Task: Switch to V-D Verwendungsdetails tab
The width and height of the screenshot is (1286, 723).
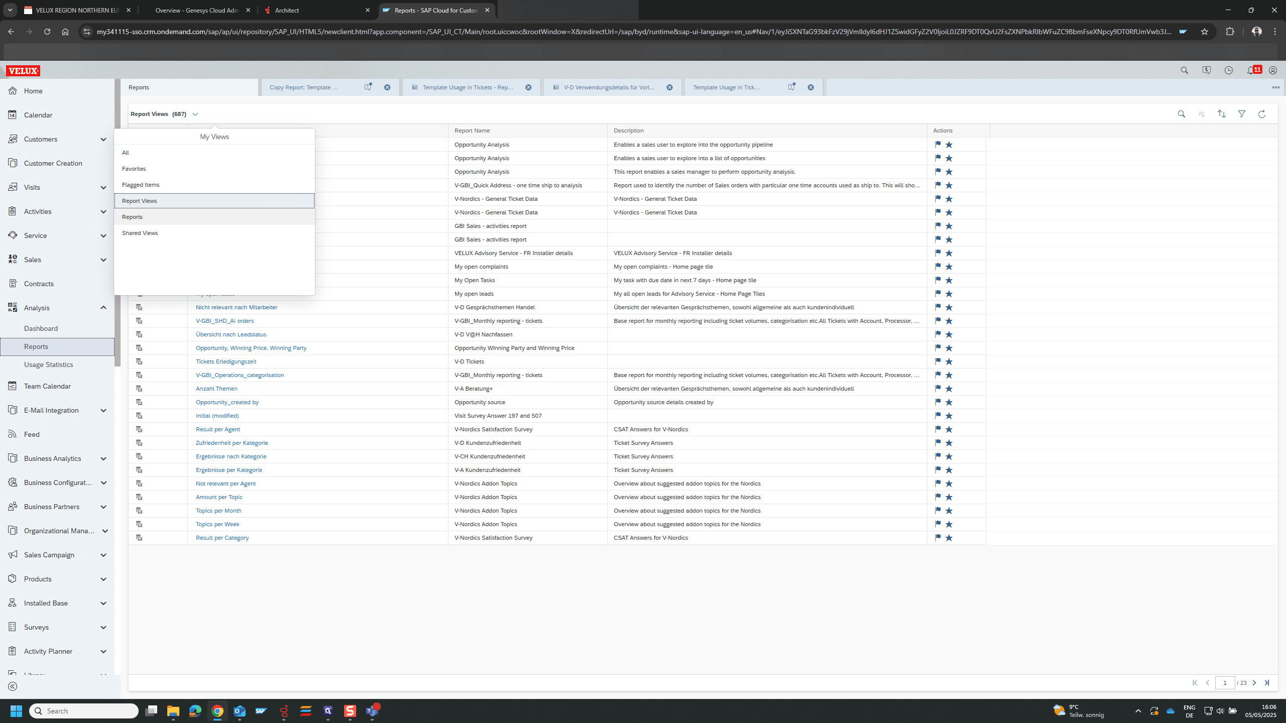Action: (609, 87)
